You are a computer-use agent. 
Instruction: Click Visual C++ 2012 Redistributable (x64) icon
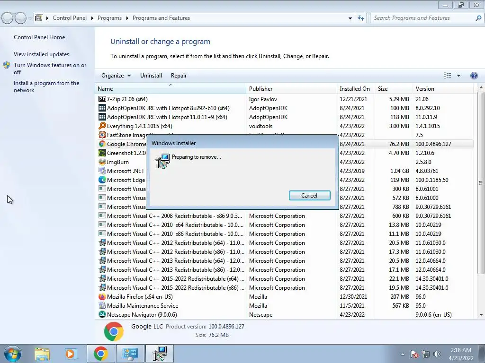(102, 242)
